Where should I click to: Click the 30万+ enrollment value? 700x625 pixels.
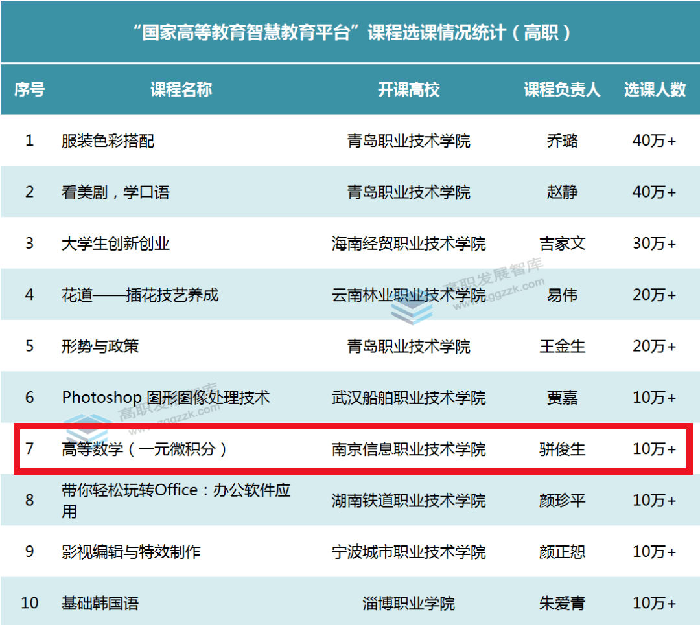click(x=654, y=243)
